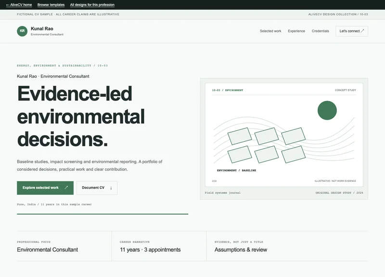
Task: Click the Let's connect button
Action: pyautogui.click(x=352, y=31)
